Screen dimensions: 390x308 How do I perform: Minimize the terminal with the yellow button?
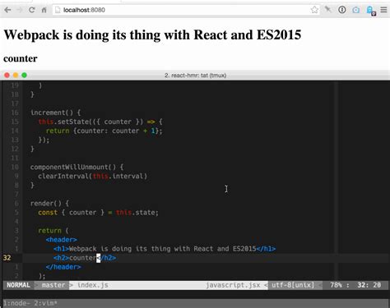coord(16,75)
